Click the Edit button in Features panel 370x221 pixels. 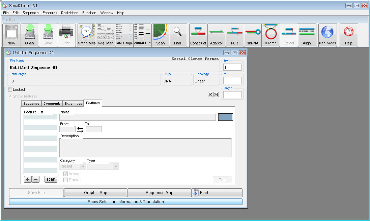(222, 180)
